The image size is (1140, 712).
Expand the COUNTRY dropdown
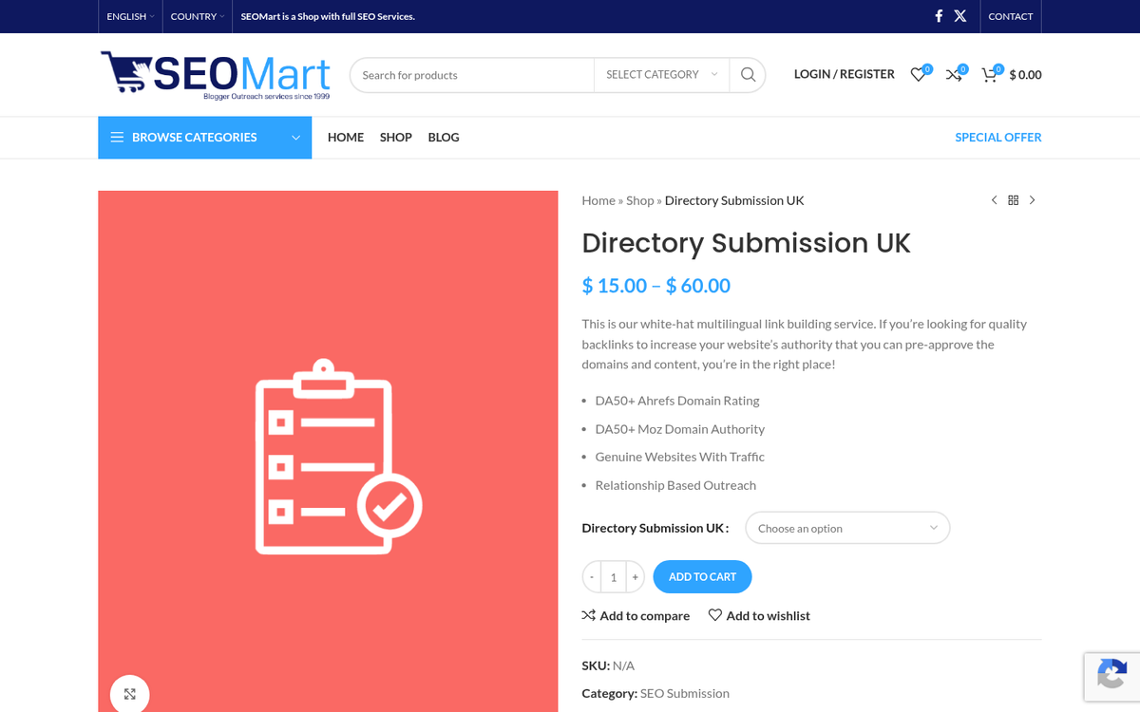(195, 15)
